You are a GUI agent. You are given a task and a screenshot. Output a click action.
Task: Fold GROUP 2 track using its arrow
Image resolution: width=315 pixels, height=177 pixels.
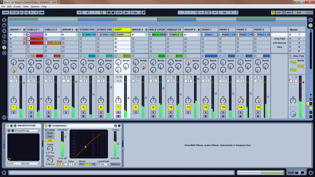click(x=76, y=30)
